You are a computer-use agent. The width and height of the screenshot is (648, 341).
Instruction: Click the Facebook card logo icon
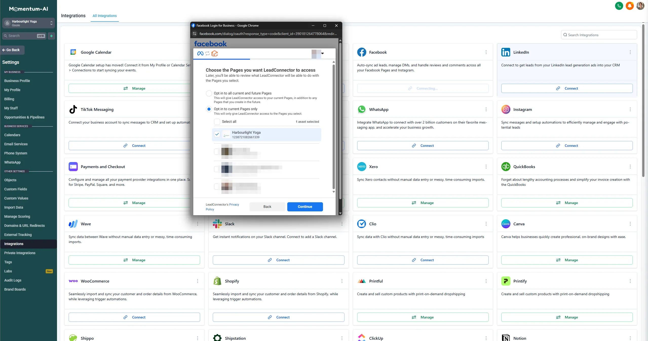coord(361,52)
